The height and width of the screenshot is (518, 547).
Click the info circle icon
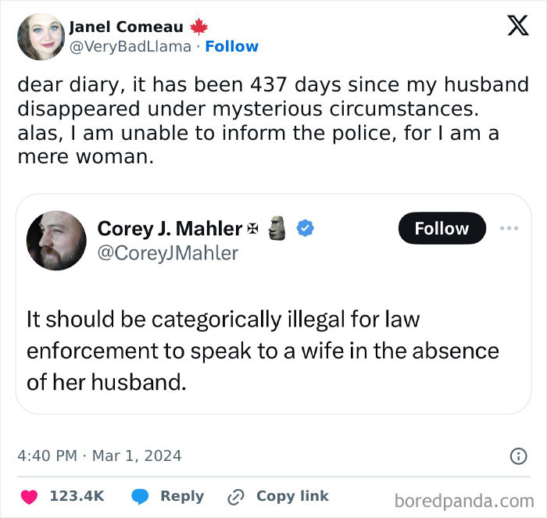point(517,455)
